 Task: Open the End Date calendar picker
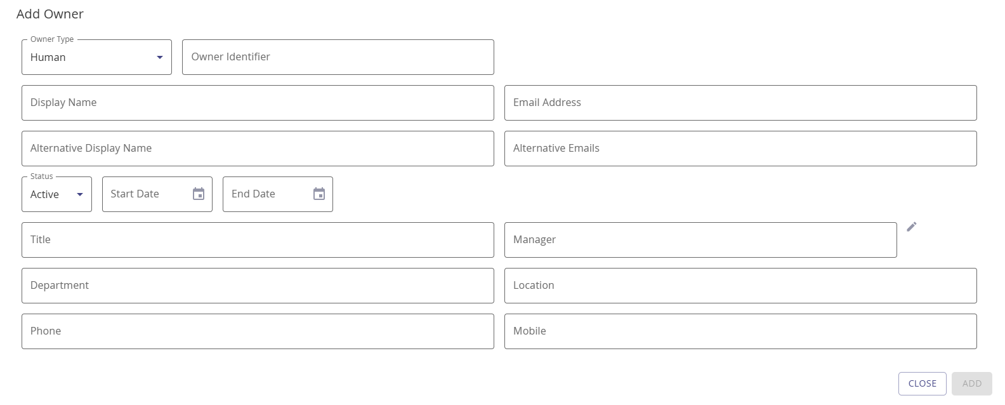319,194
